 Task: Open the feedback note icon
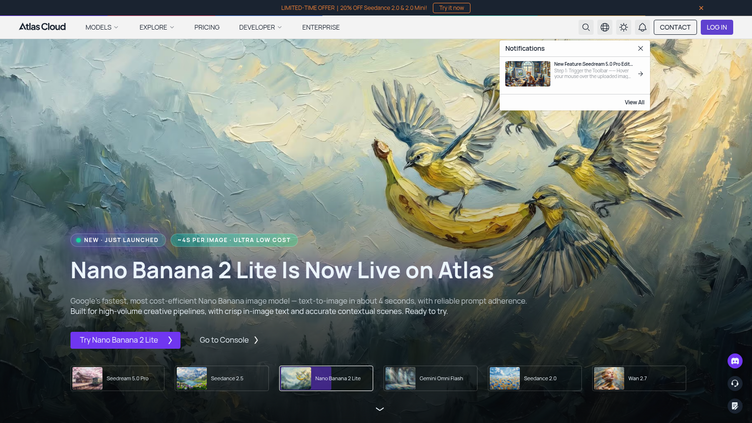(x=735, y=406)
